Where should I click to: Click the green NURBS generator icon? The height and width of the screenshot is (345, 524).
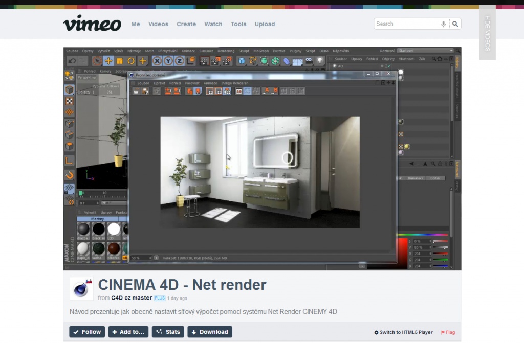265,61
